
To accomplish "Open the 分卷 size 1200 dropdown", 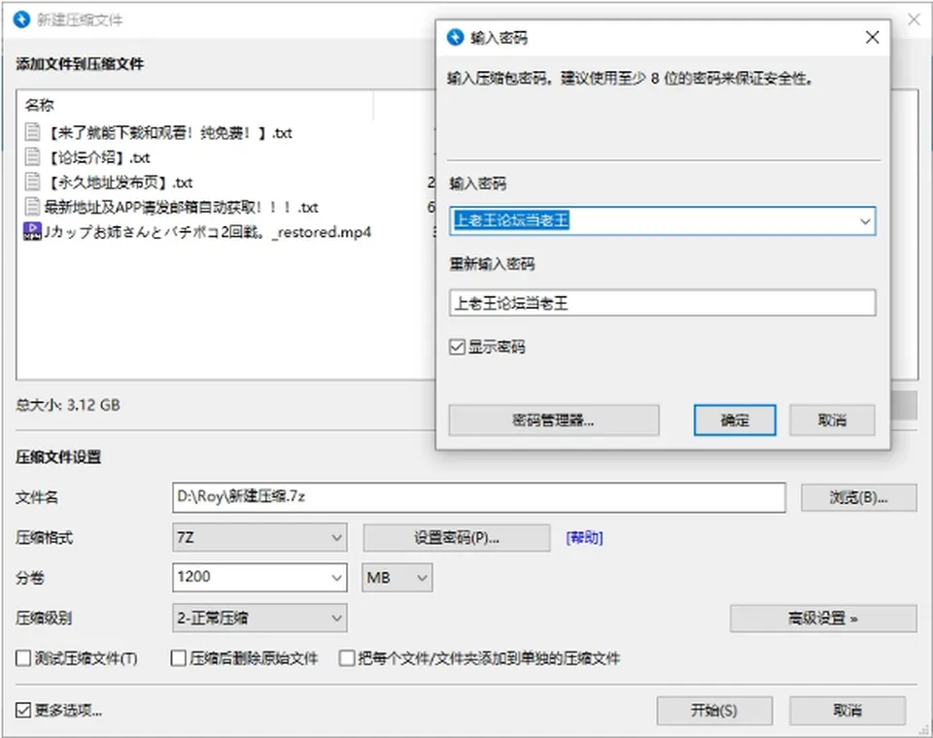I will click(x=336, y=578).
